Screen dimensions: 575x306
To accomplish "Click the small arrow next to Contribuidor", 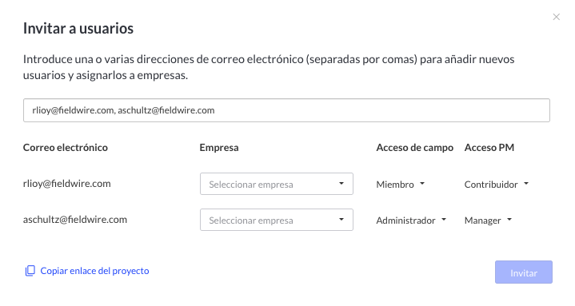I will pyautogui.click(x=526, y=183).
